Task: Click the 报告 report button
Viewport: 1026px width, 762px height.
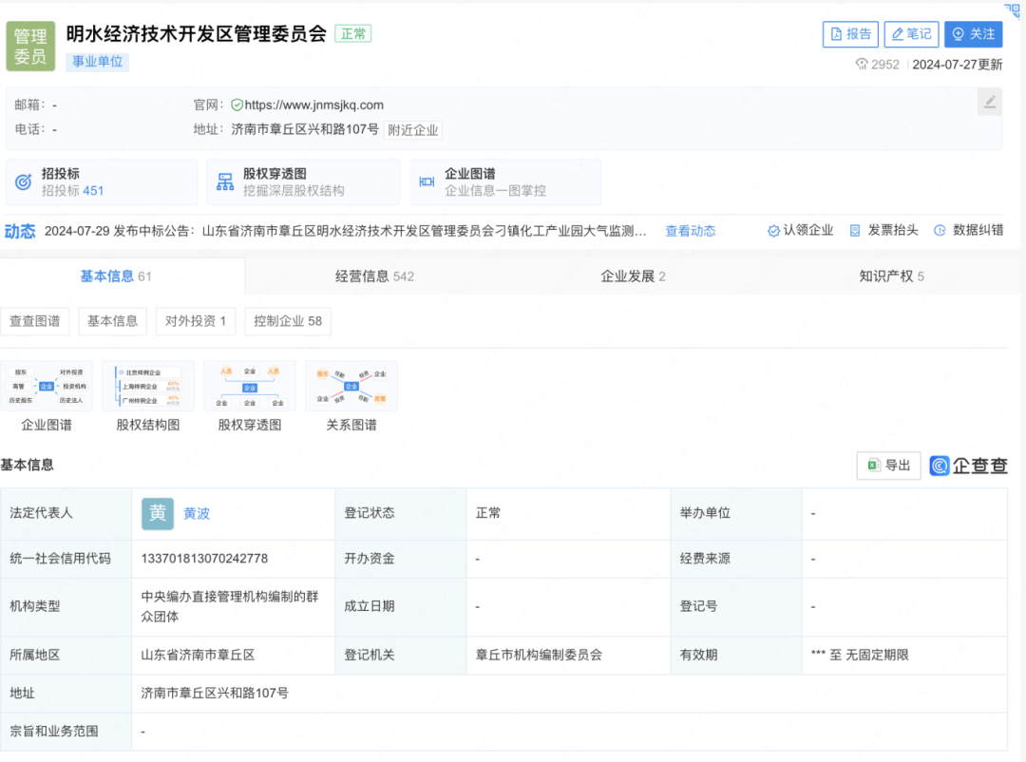Action: pos(850,34)
